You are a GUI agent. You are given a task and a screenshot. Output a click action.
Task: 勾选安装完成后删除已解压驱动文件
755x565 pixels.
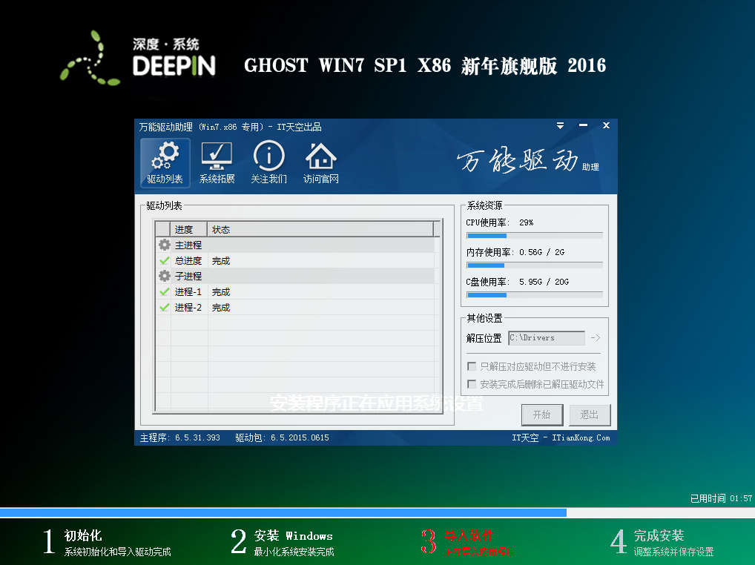(x=472, y=383)
